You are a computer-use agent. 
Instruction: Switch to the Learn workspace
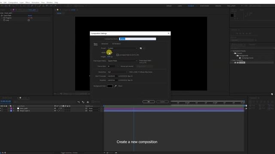coord(180,6)
